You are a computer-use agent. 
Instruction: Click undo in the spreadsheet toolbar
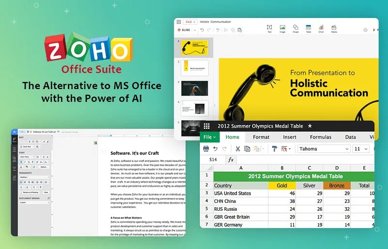[215, 149]
